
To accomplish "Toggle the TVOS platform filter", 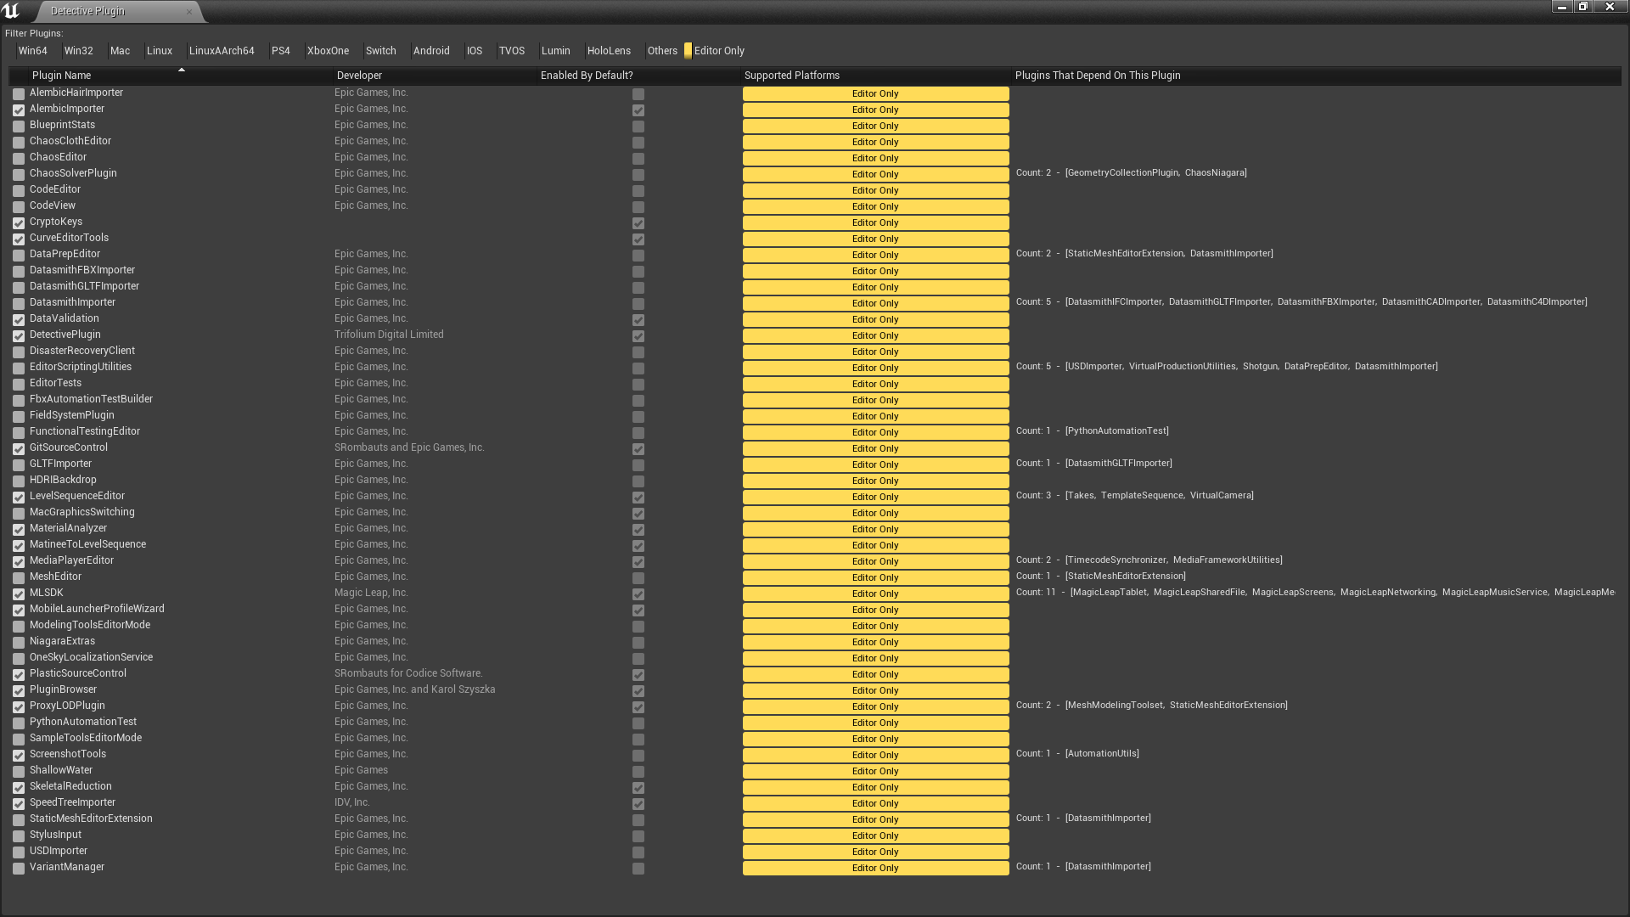I will click(x=511, y=51).
